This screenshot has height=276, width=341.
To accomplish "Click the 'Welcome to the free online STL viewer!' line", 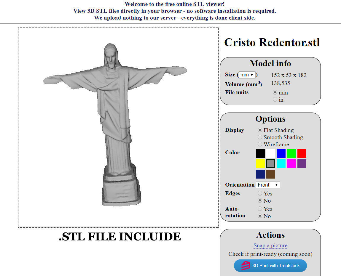I will point(175,4).
